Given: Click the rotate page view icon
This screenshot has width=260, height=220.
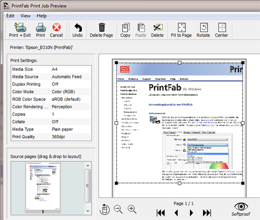Looking at the screenshot, I should pyautogui.click(x=105, y=209).
